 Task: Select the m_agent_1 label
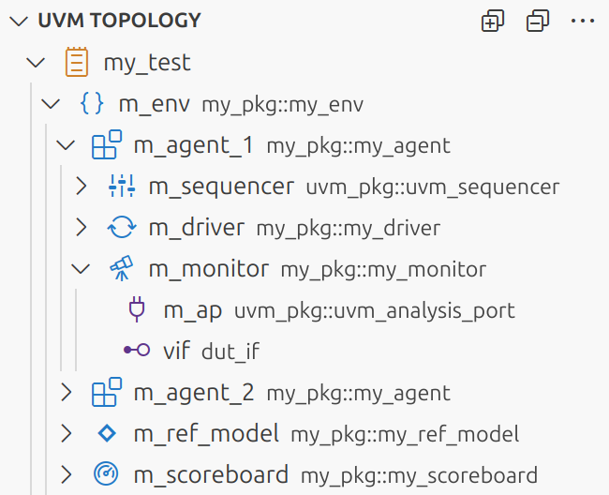point(194,145)
